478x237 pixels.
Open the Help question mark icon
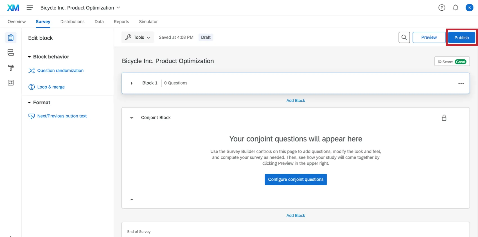(442, 8)
